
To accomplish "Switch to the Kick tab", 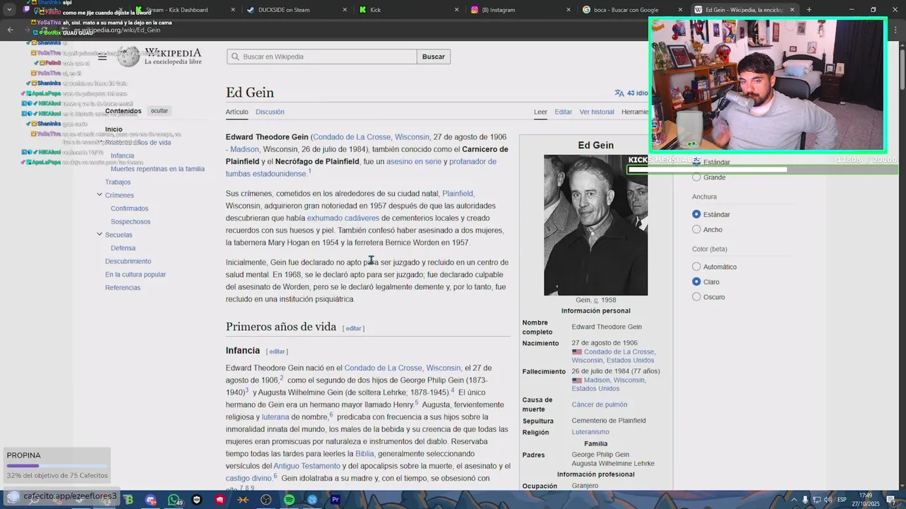I will [x=409, y=10].
